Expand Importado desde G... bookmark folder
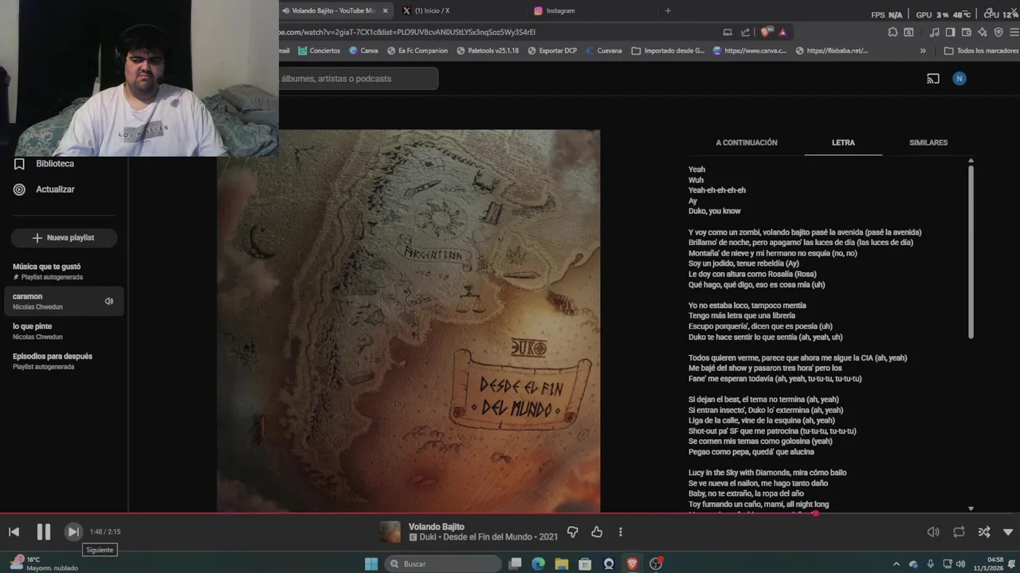 (668, 50)
